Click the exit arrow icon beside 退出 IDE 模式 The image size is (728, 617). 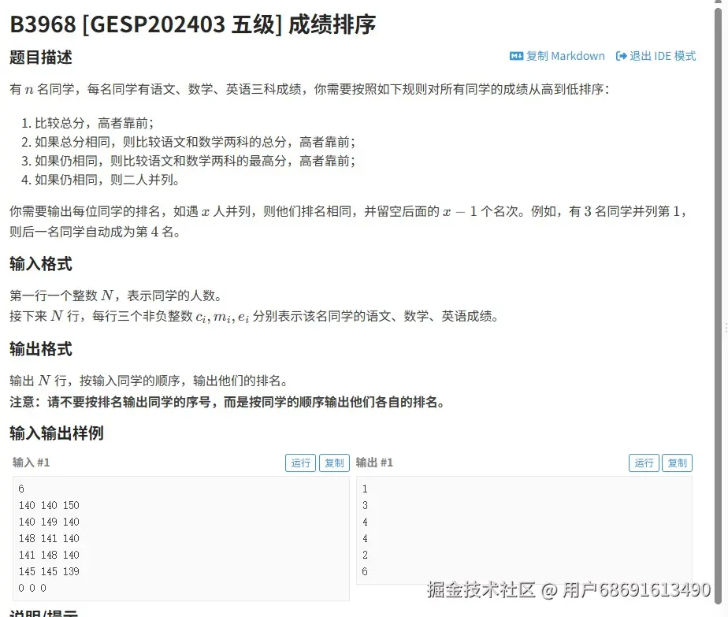pos(621,56)
